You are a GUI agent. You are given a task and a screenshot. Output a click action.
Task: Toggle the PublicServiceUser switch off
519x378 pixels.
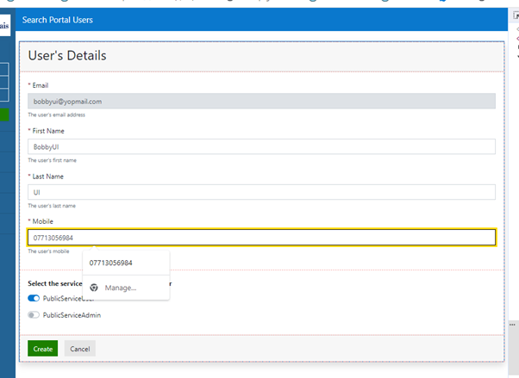coord(34,298)
